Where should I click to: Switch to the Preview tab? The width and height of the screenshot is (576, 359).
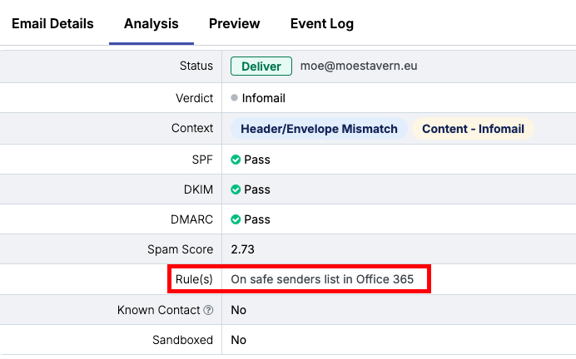pos(234,23)
